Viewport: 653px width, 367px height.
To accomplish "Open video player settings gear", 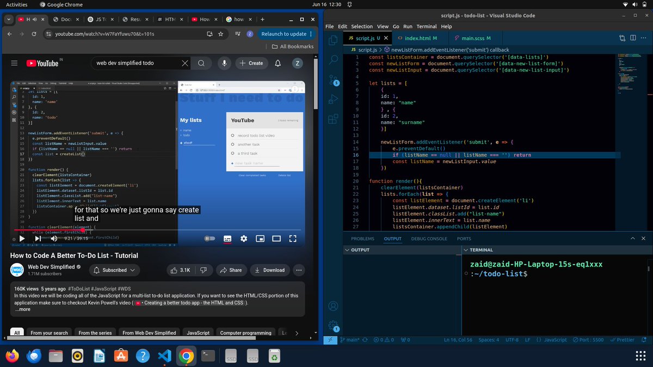I will [244, 238].
